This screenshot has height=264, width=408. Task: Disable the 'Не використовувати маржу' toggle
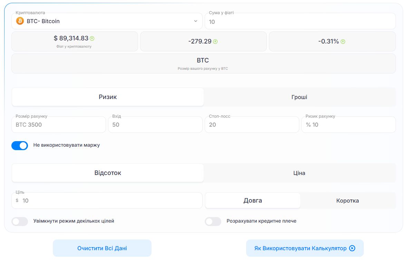20,145
